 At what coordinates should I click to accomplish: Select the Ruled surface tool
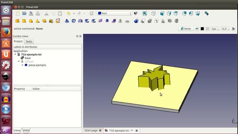[100, 21]
